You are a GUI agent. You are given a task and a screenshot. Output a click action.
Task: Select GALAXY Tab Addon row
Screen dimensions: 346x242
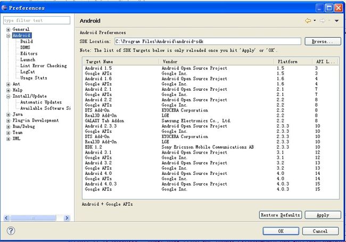211,121
